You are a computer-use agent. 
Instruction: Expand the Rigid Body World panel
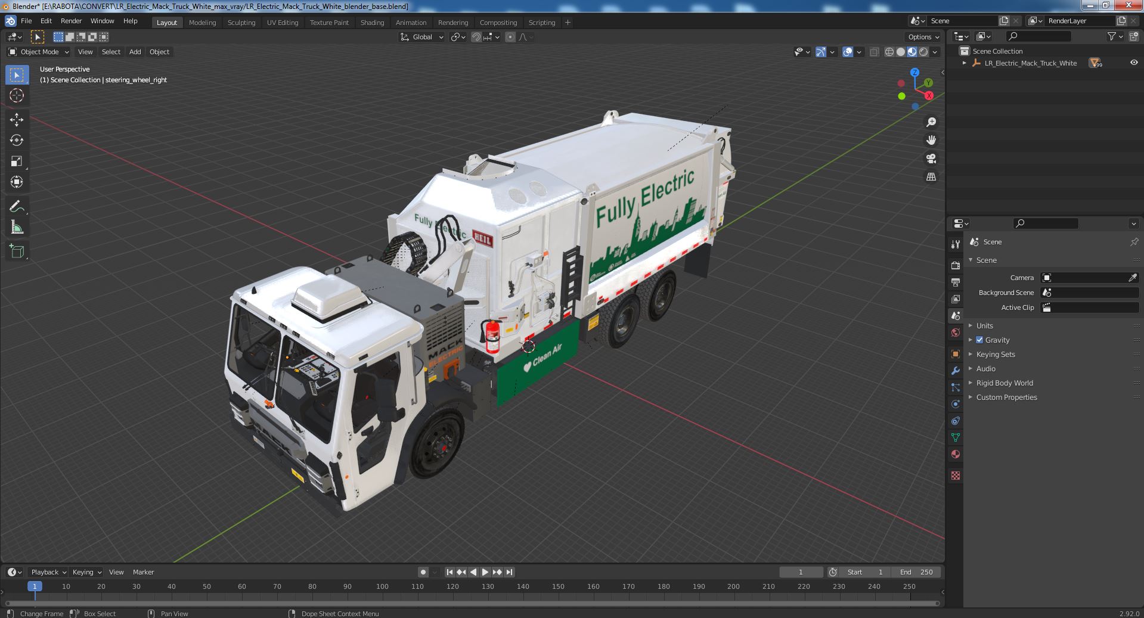coord(1004,383)
